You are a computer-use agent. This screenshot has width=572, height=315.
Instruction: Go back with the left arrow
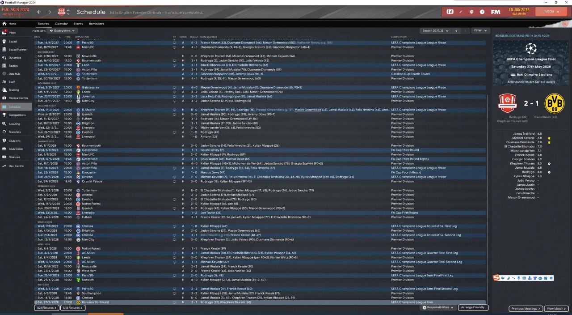pyautogui.click(x=39, y=12)
